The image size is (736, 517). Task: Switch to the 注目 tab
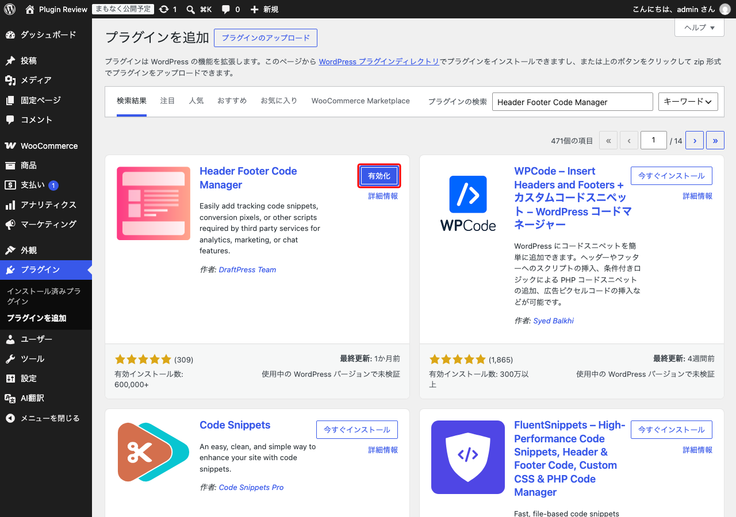[x=167, y=101]
